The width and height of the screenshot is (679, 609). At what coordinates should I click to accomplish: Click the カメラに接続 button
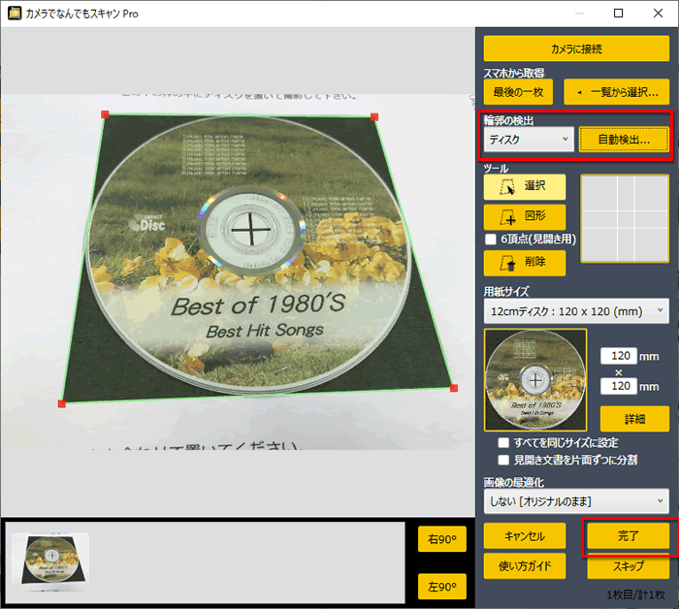(576, 48)
